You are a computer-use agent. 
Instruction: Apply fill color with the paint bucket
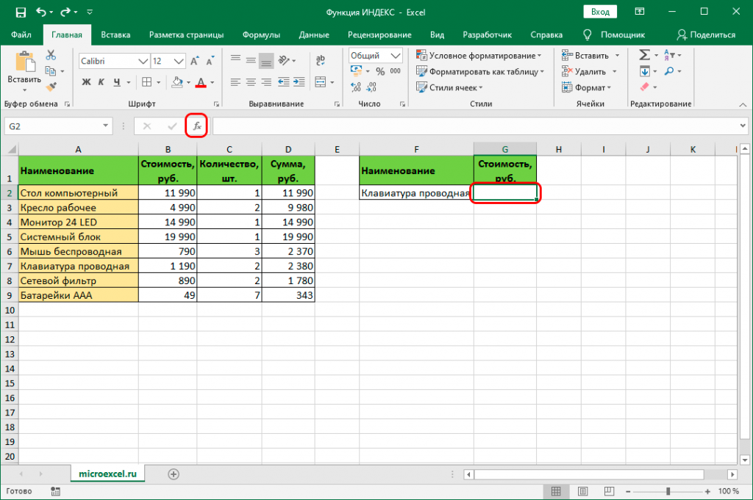[x=177, y=82]
